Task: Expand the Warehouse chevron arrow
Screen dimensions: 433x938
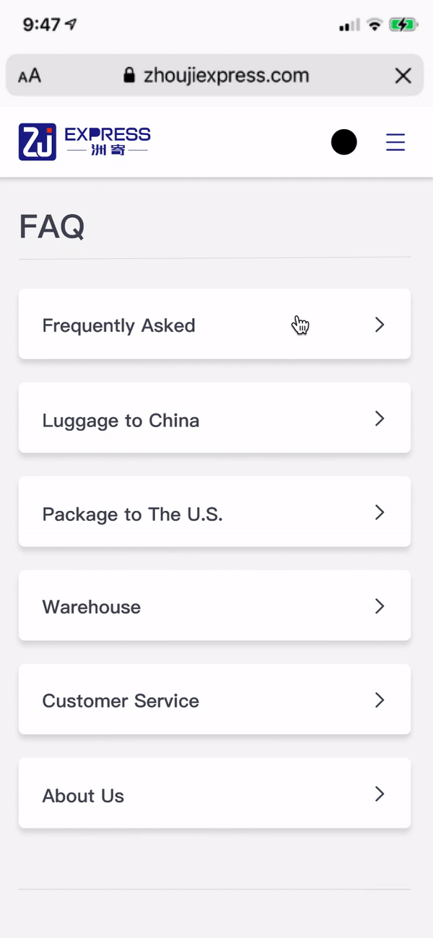Action: pos(380,606)
